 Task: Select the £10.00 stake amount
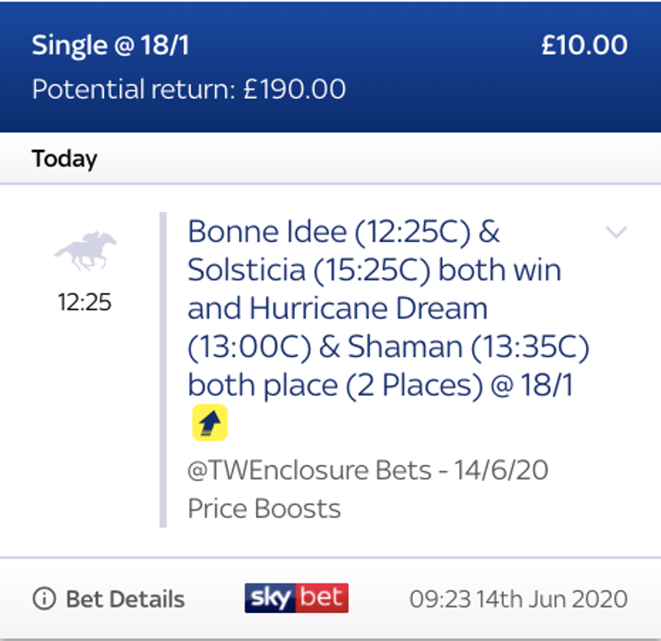point(585,45)
